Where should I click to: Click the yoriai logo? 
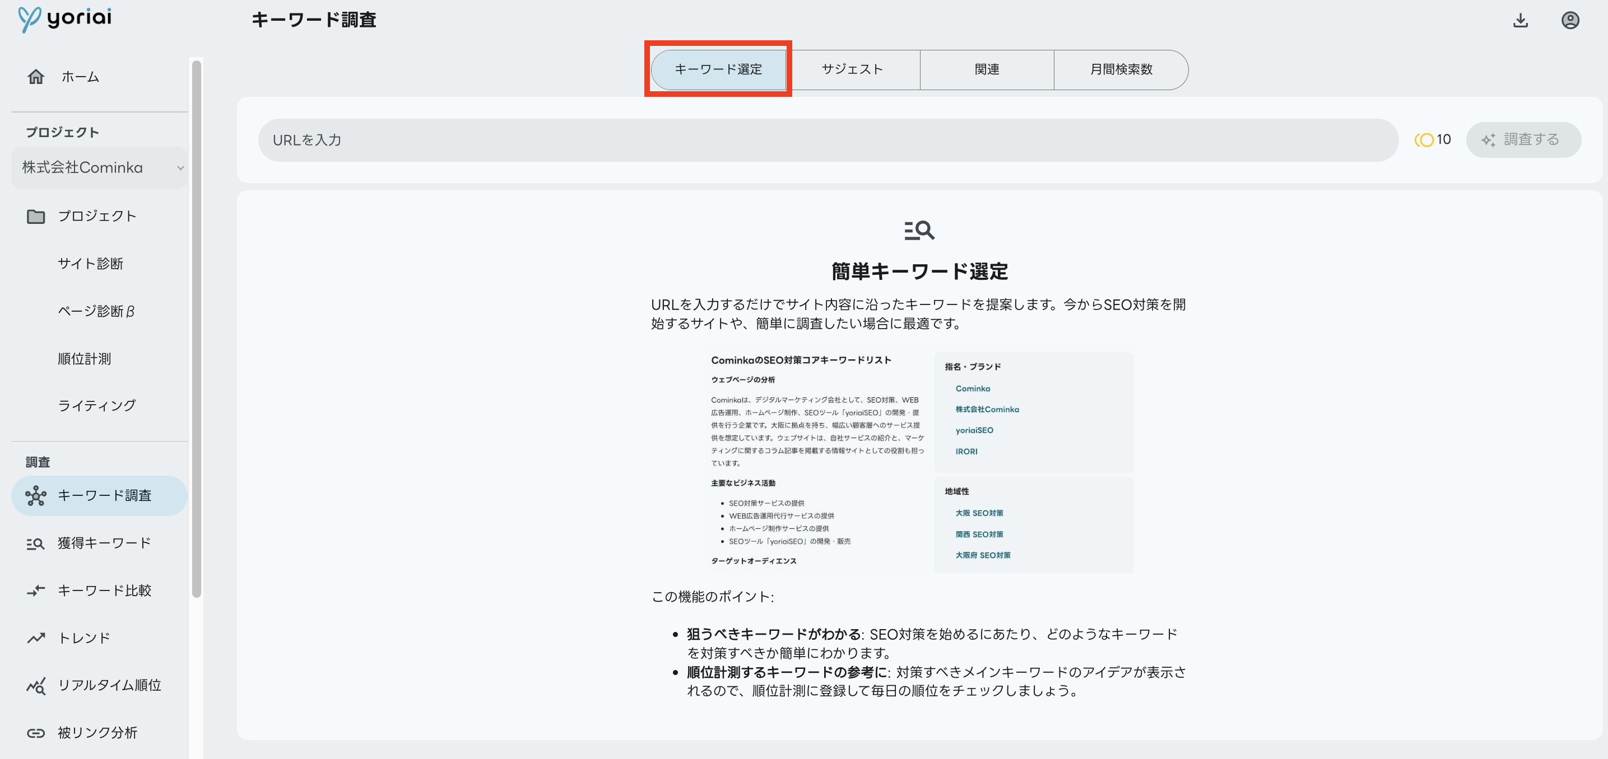[x=64, y=18]
